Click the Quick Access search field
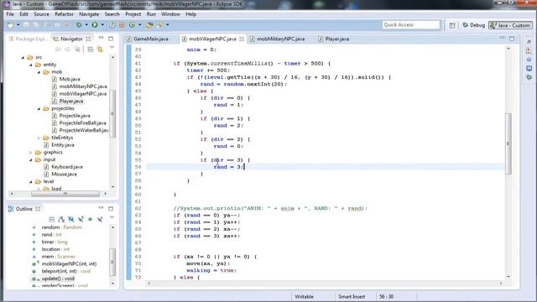Screen dimensions: 537x302 411,25
